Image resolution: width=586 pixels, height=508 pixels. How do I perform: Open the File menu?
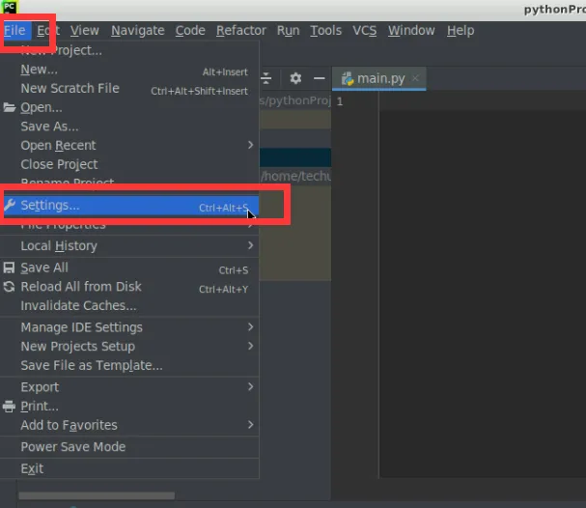pos(14,30)
